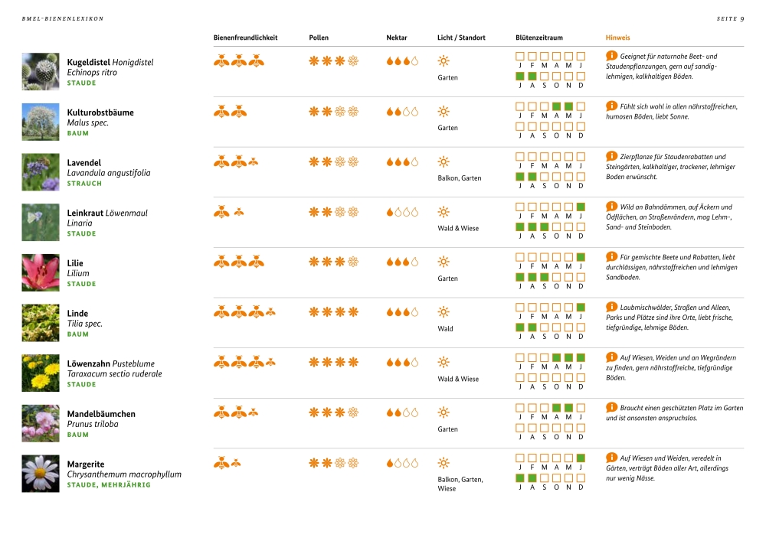The width and height of the screenshot is (766, 541).
Task: Click the first pollen flower icon for Löwenzahn
Action: [314, 362]
